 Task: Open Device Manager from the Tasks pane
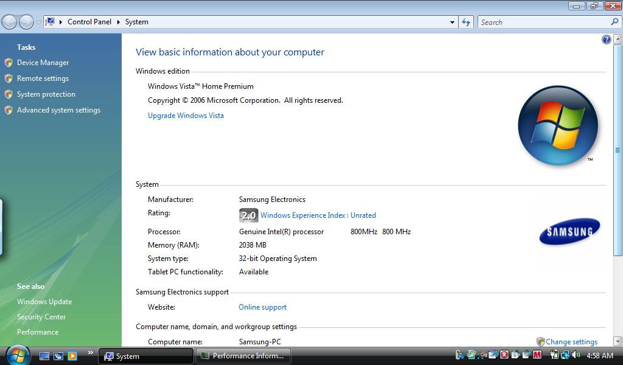click(43, 63)
